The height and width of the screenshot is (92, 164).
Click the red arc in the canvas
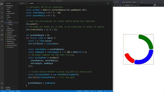pos(129,58)
